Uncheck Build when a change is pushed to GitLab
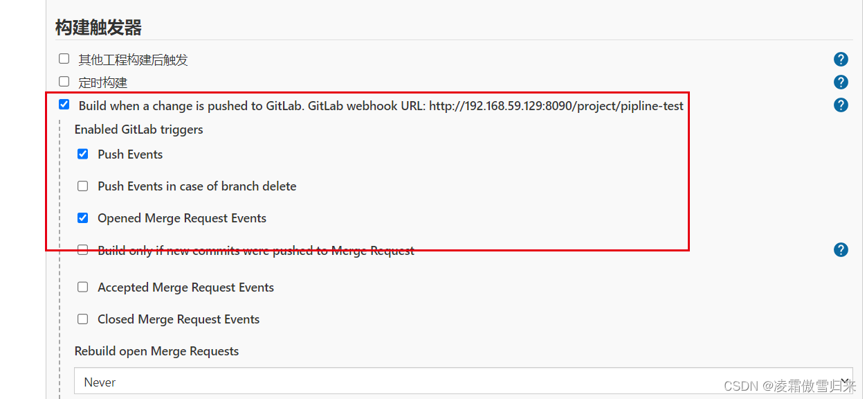867x399 pixels. click(x=64, y=105)
